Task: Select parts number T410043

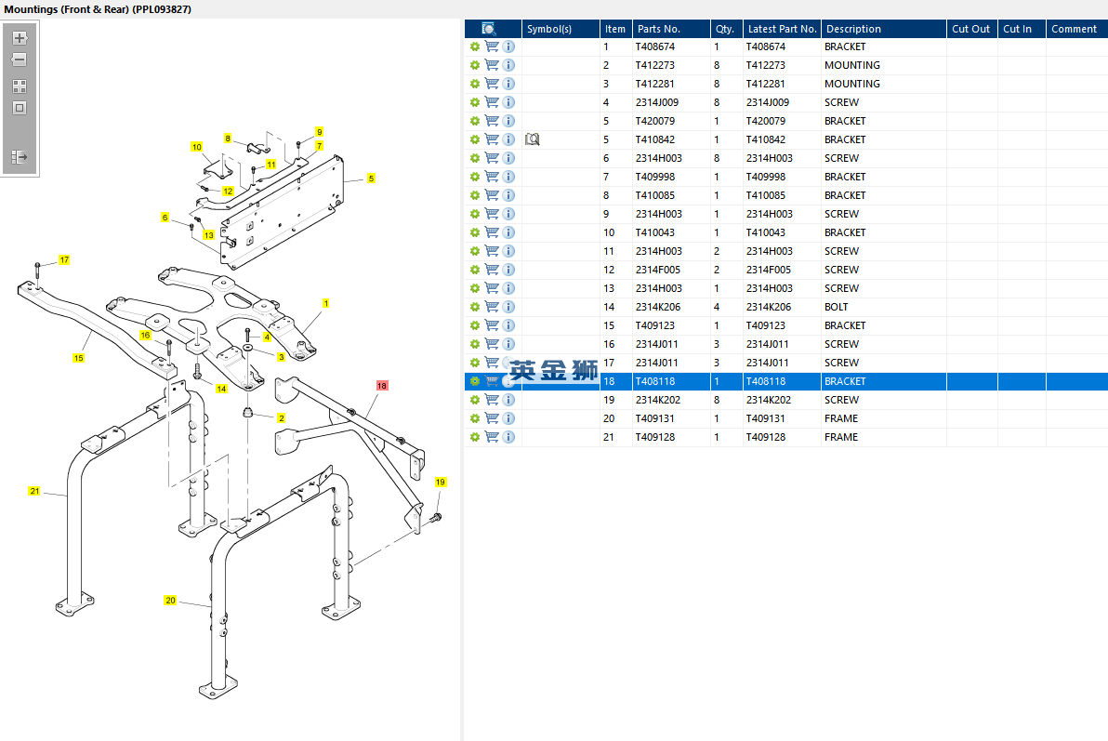Action: [655, 232]
